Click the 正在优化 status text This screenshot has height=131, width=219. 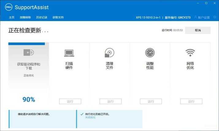pos(29,75)
